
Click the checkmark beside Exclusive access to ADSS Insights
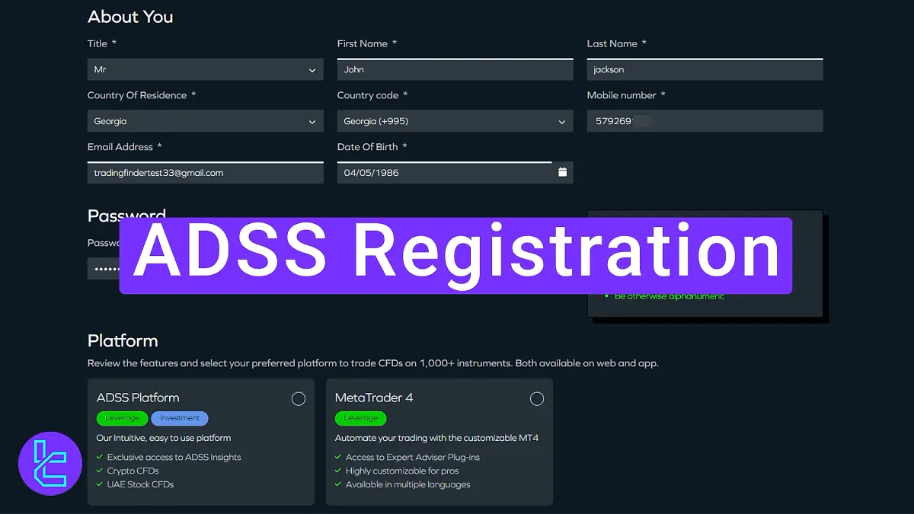[x=100, y=457]
